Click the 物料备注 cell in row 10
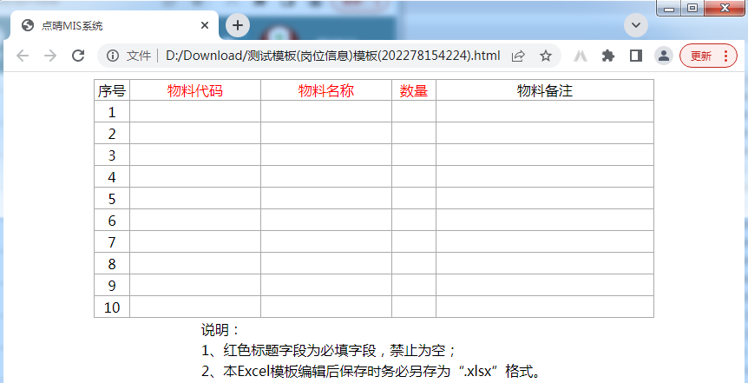Screen dimensions: 748x383 pos(545,307)
